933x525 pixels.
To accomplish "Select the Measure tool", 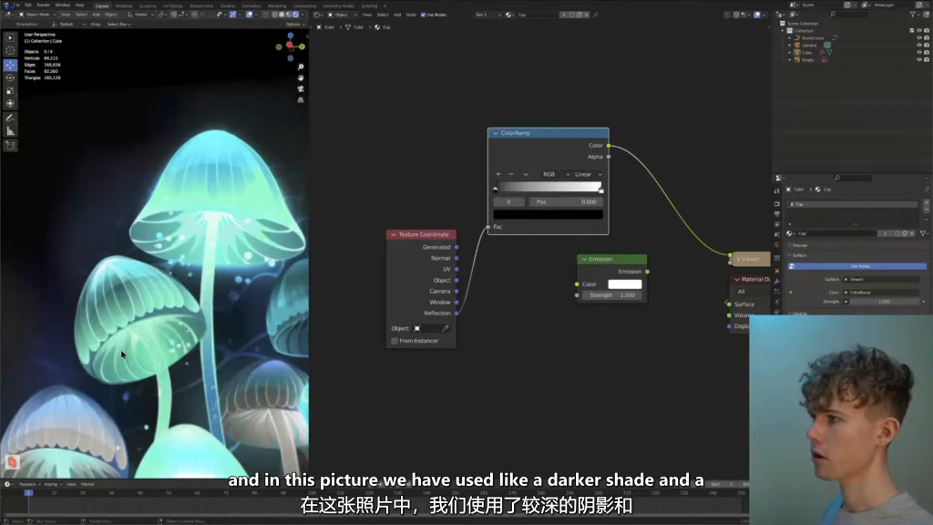I will (x=10, y=131).
